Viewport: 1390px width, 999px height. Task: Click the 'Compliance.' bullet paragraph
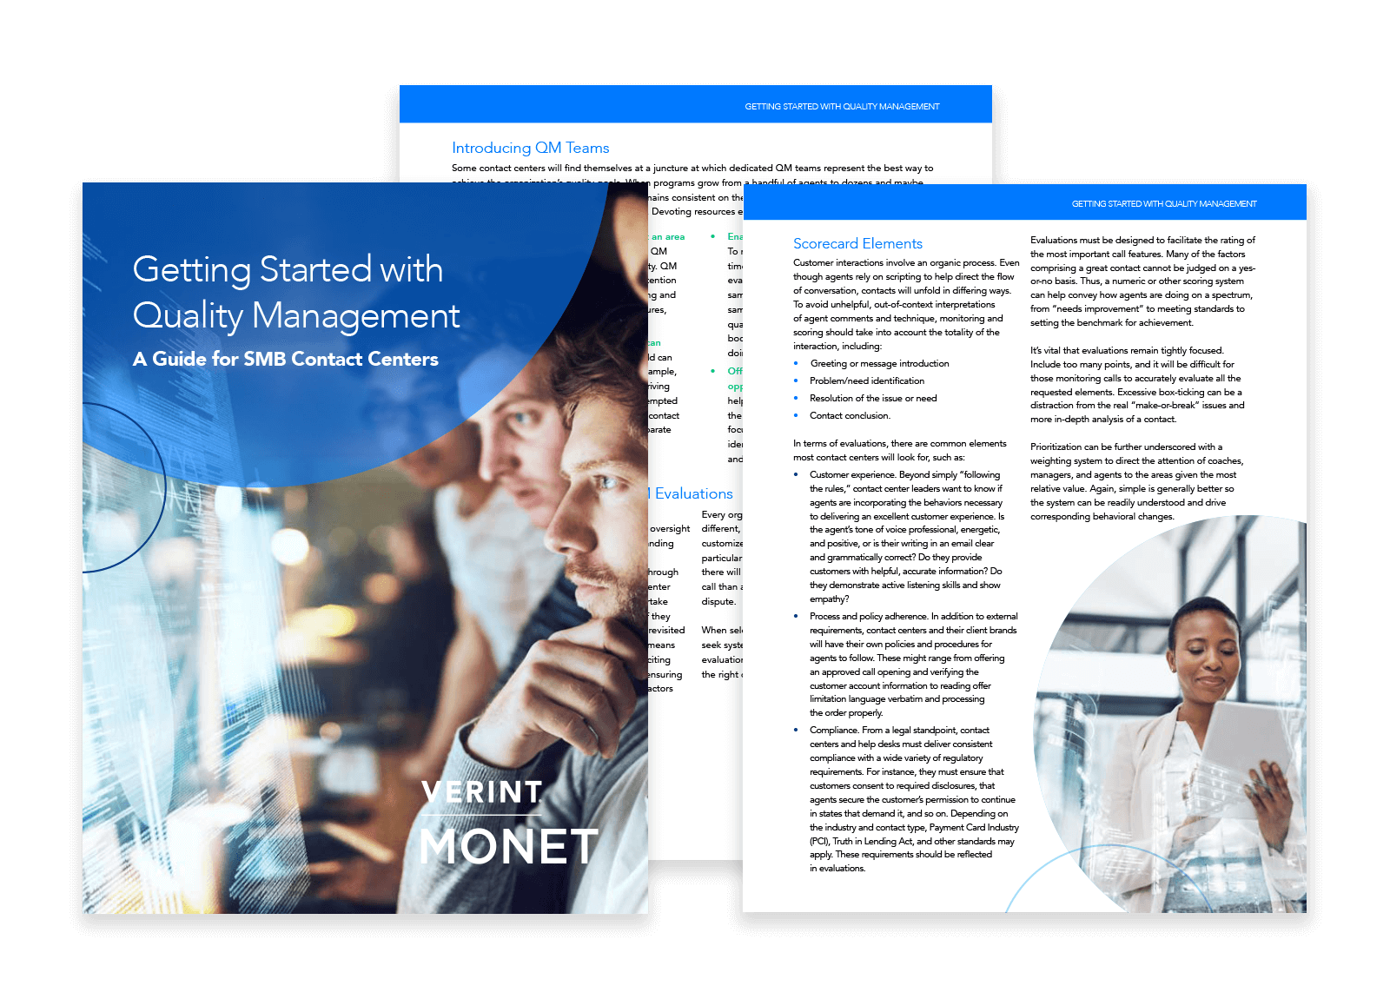[x=914, y=799]
